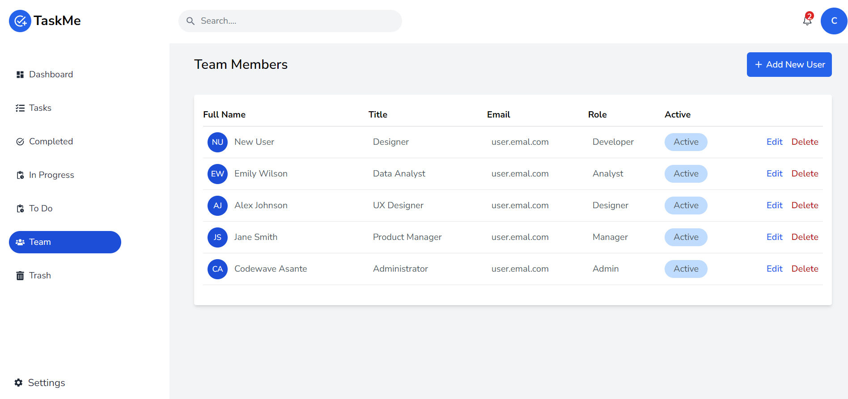Click the In Progress clipboard icon
The width and height of the screenshot is (848, 399).
[20, 175]
